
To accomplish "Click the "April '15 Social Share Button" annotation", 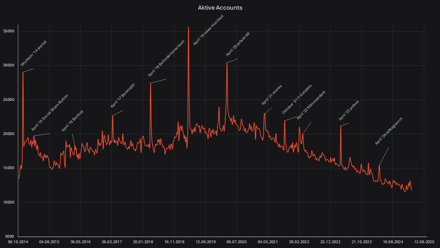I will (49, 113).
